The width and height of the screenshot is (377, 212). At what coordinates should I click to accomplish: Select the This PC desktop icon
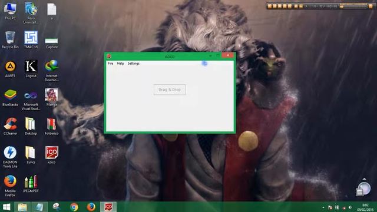10,11
